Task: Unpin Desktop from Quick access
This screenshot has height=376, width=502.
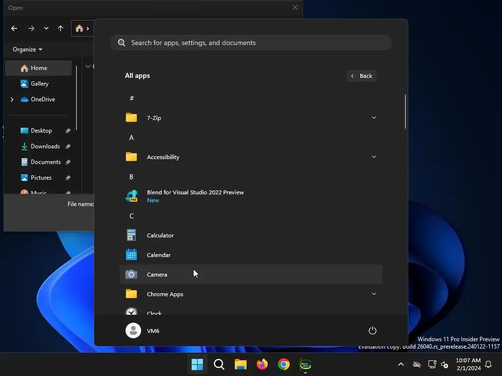Action: (68, 131)
